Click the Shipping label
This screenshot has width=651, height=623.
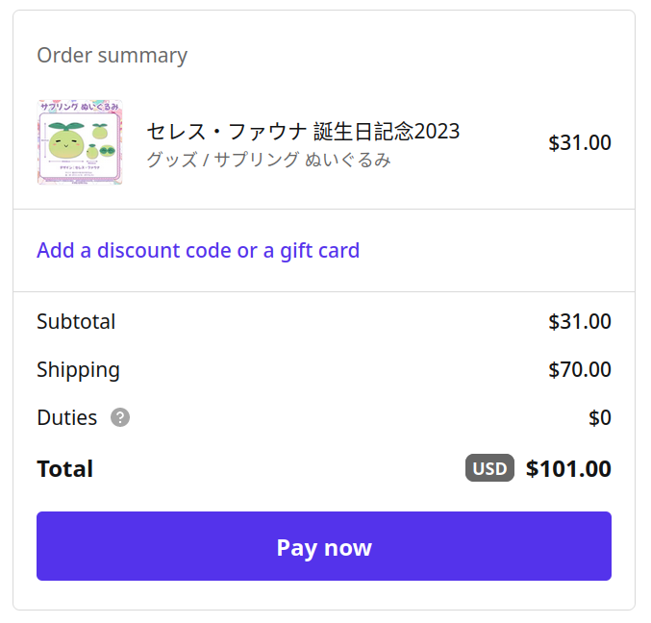(x=78, y=370)
